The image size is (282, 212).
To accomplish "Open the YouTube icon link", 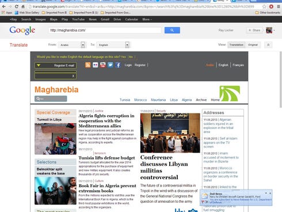I will pos(103,65).
